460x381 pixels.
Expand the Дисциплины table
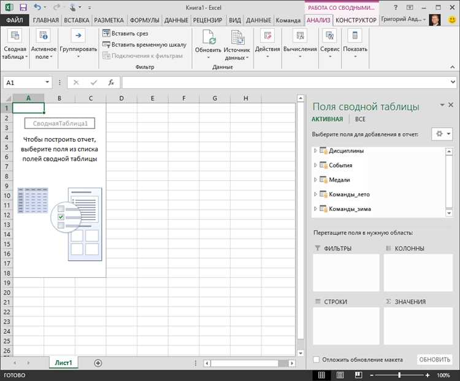pos(315,150)
